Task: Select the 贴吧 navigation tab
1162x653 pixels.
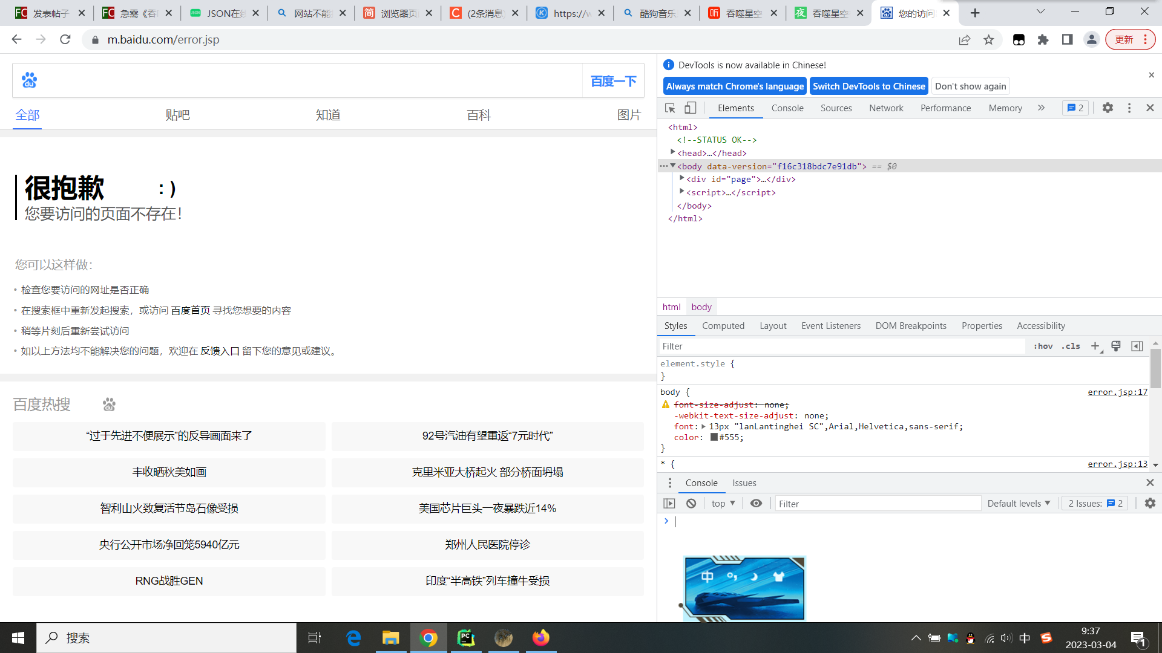Action: tap(177, 115)
